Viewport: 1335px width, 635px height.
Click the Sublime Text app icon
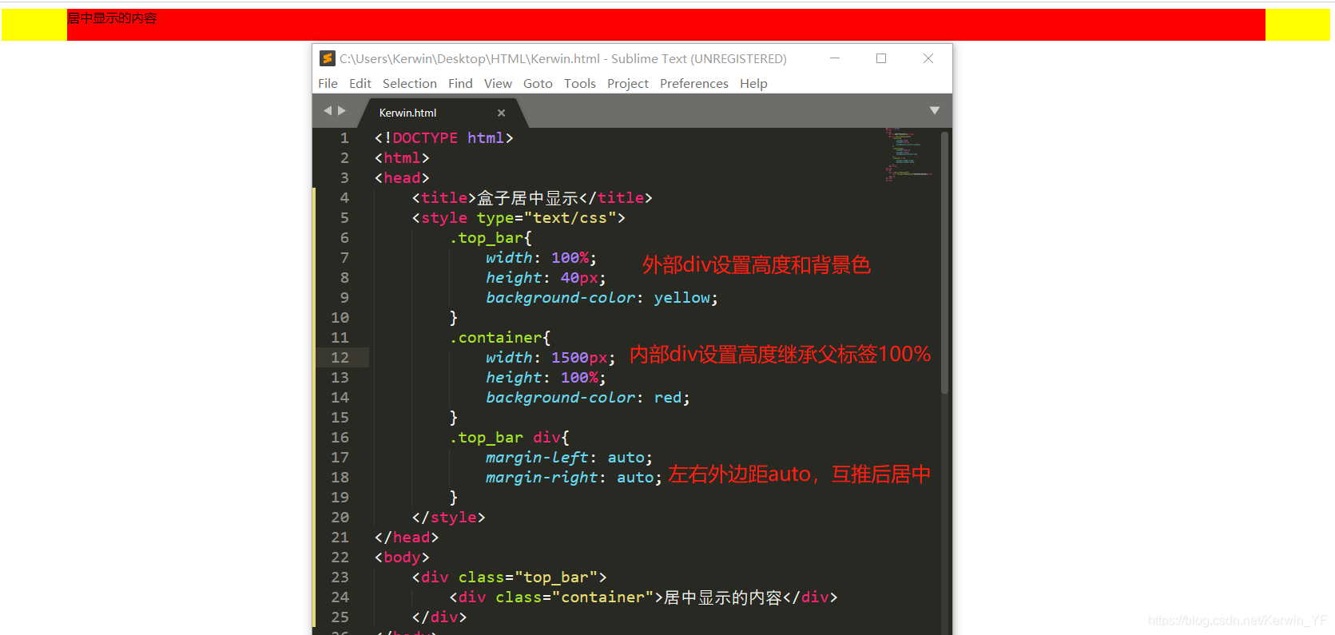[327, 58]
